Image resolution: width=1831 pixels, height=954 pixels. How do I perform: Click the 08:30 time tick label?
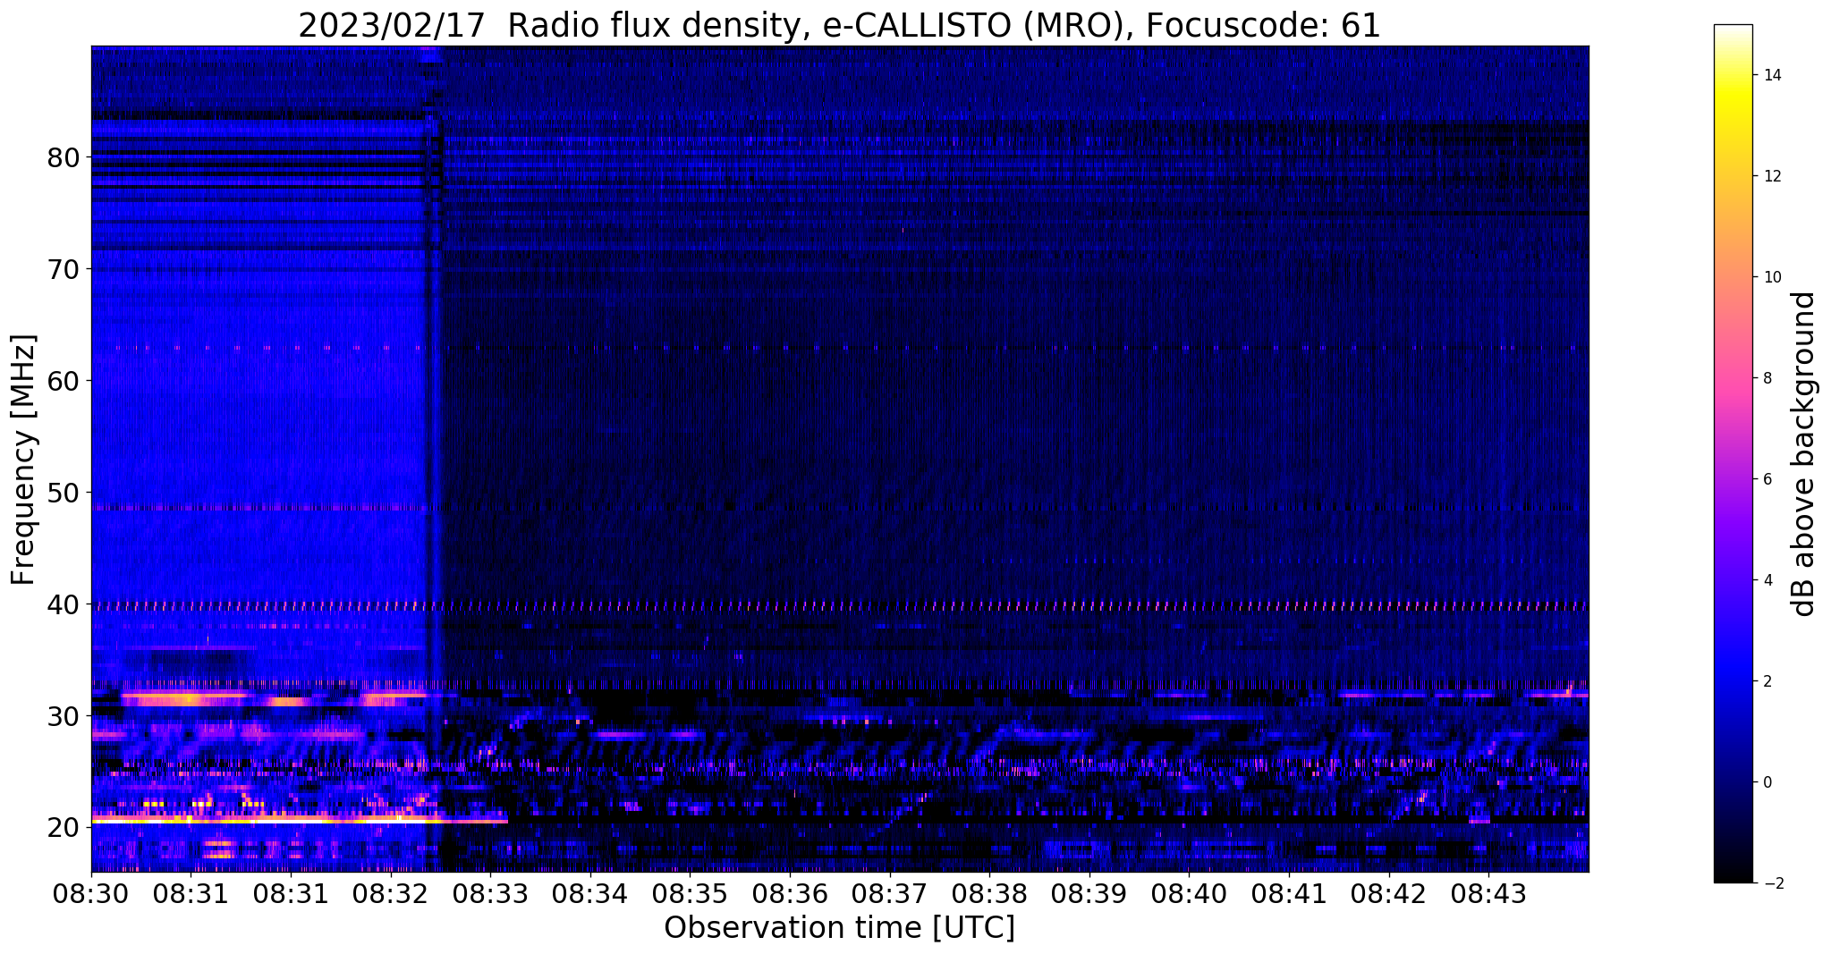tap(91, 894)
